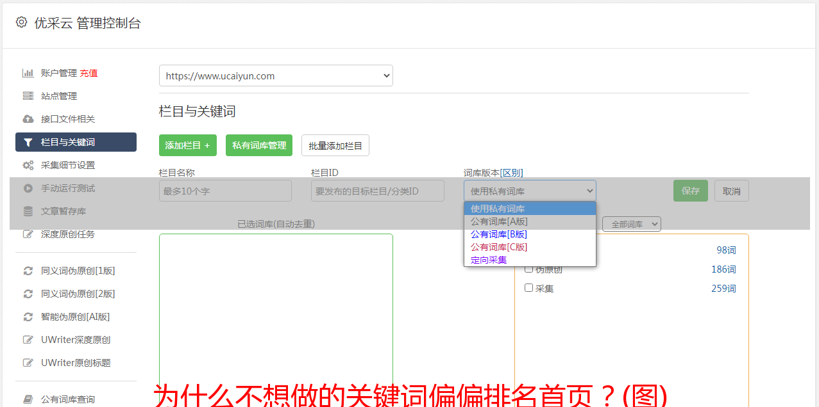The width and height of the screenshot is (819, 407).
Task: Open 智能伪原创[AI版]
Action: point(76,317)
